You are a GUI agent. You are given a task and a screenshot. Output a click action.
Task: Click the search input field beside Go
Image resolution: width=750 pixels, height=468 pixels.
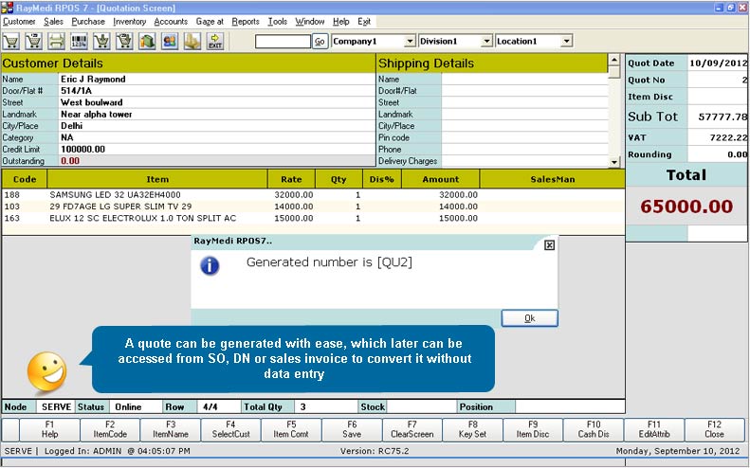pyautogui.click(x=283, y=42)
